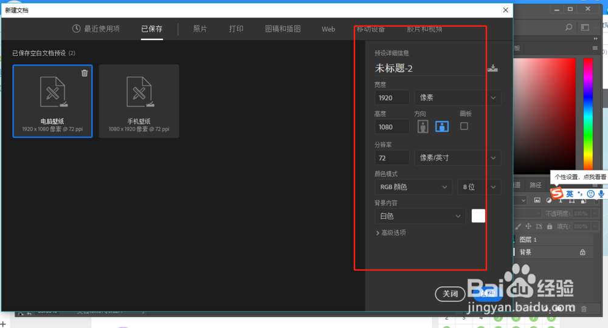
Task: Filter layers by smart object icon
Action: tap(584, 200)
